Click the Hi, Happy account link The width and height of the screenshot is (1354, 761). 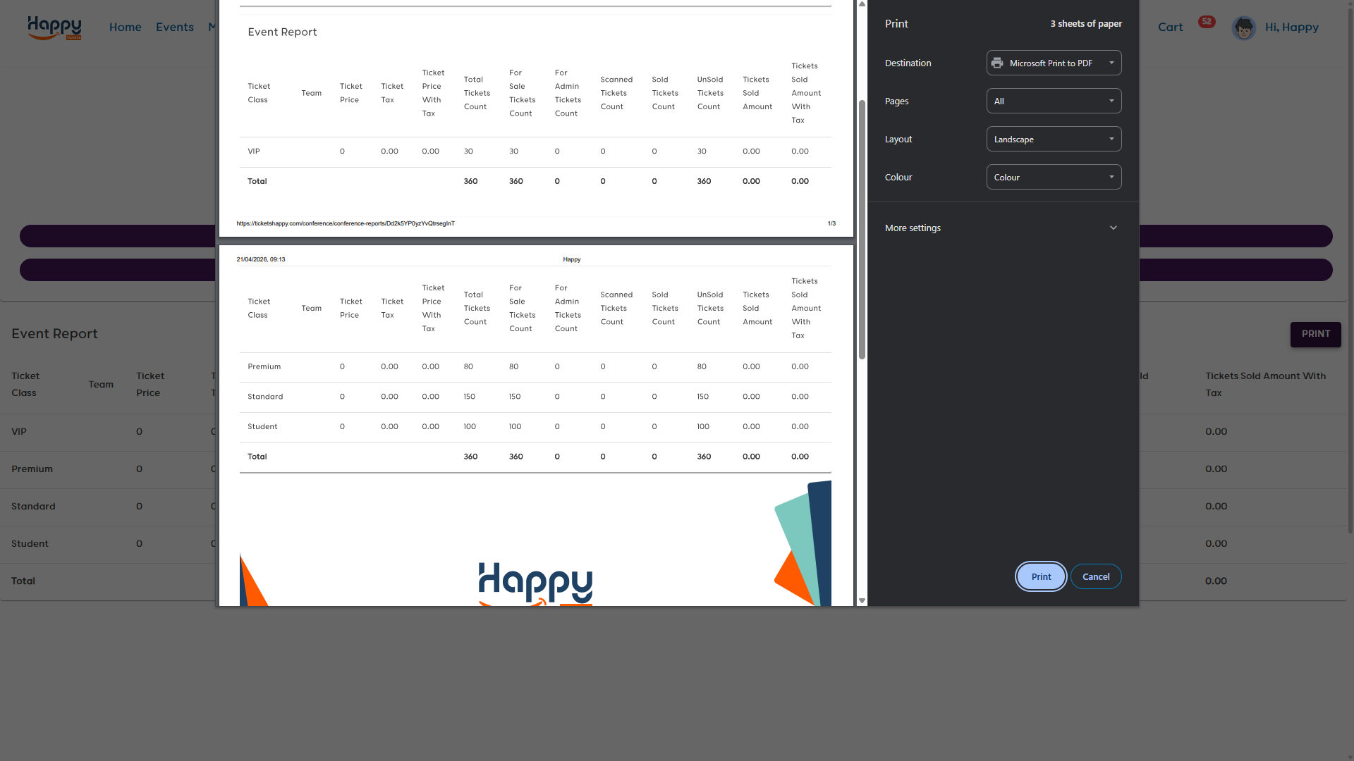[x=1292, y=27]
